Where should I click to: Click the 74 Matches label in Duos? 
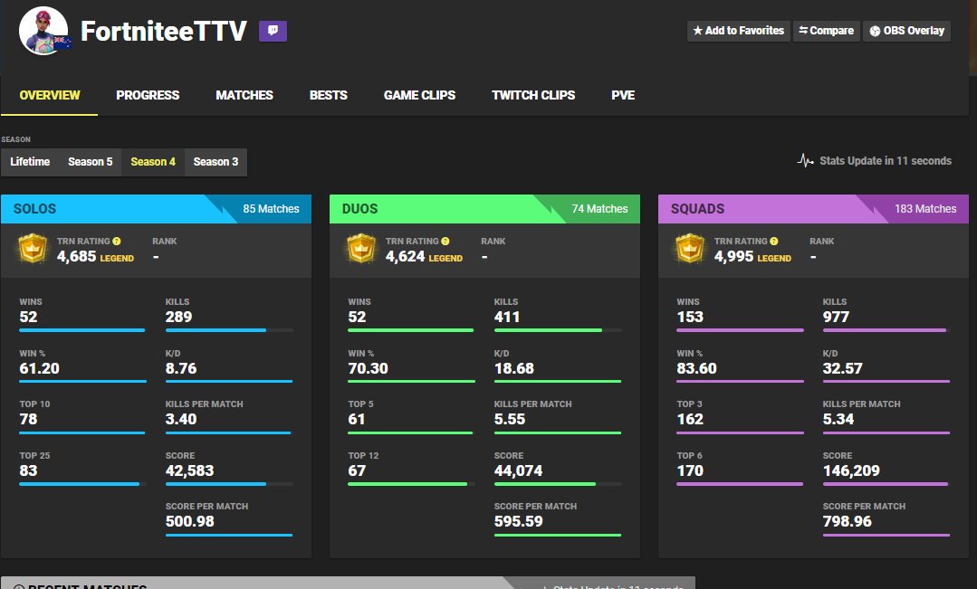(x=599, y=209)
